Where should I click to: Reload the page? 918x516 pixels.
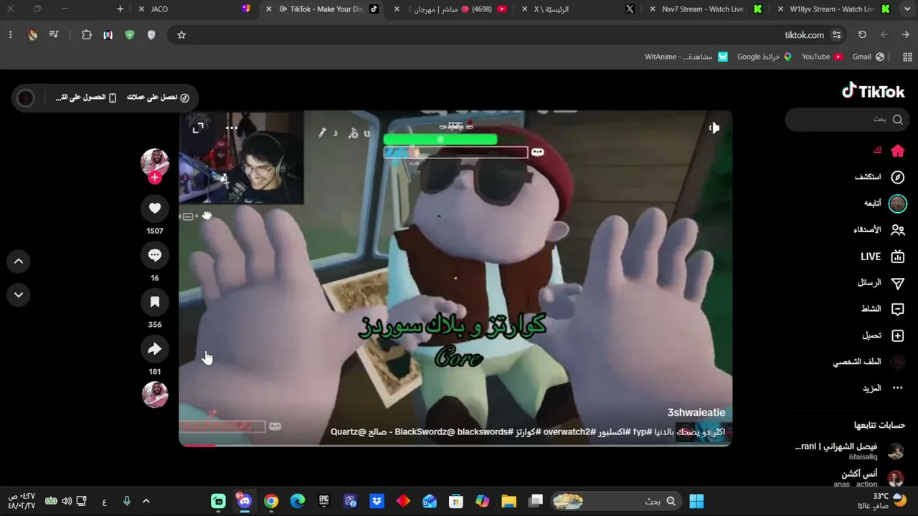coord(862,34)
